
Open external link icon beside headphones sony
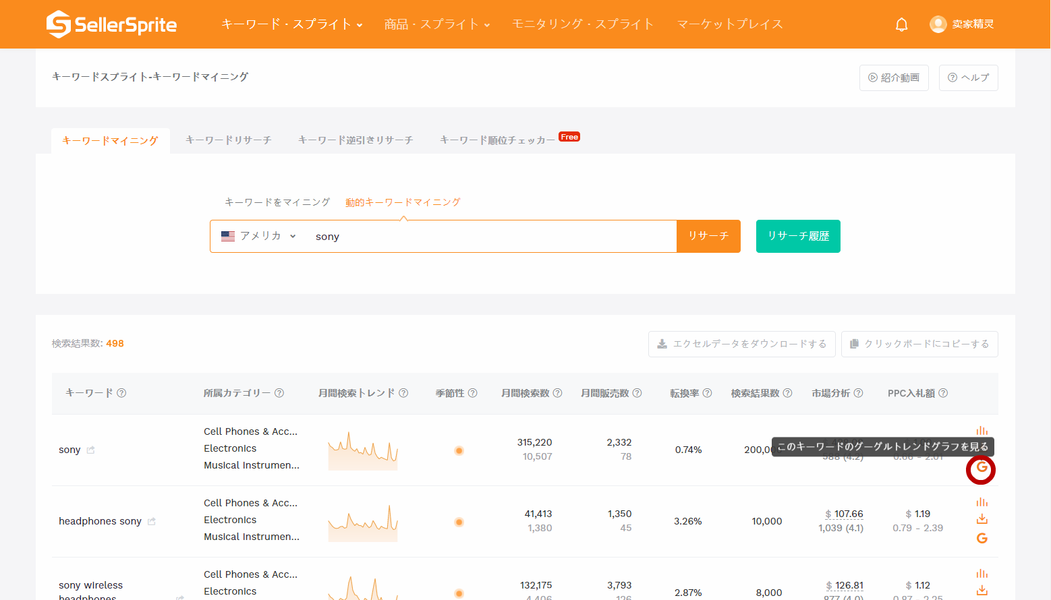pyautogui.click(x=152, y=521)
